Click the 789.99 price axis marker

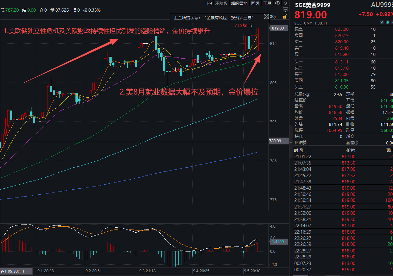click(275, 141)
